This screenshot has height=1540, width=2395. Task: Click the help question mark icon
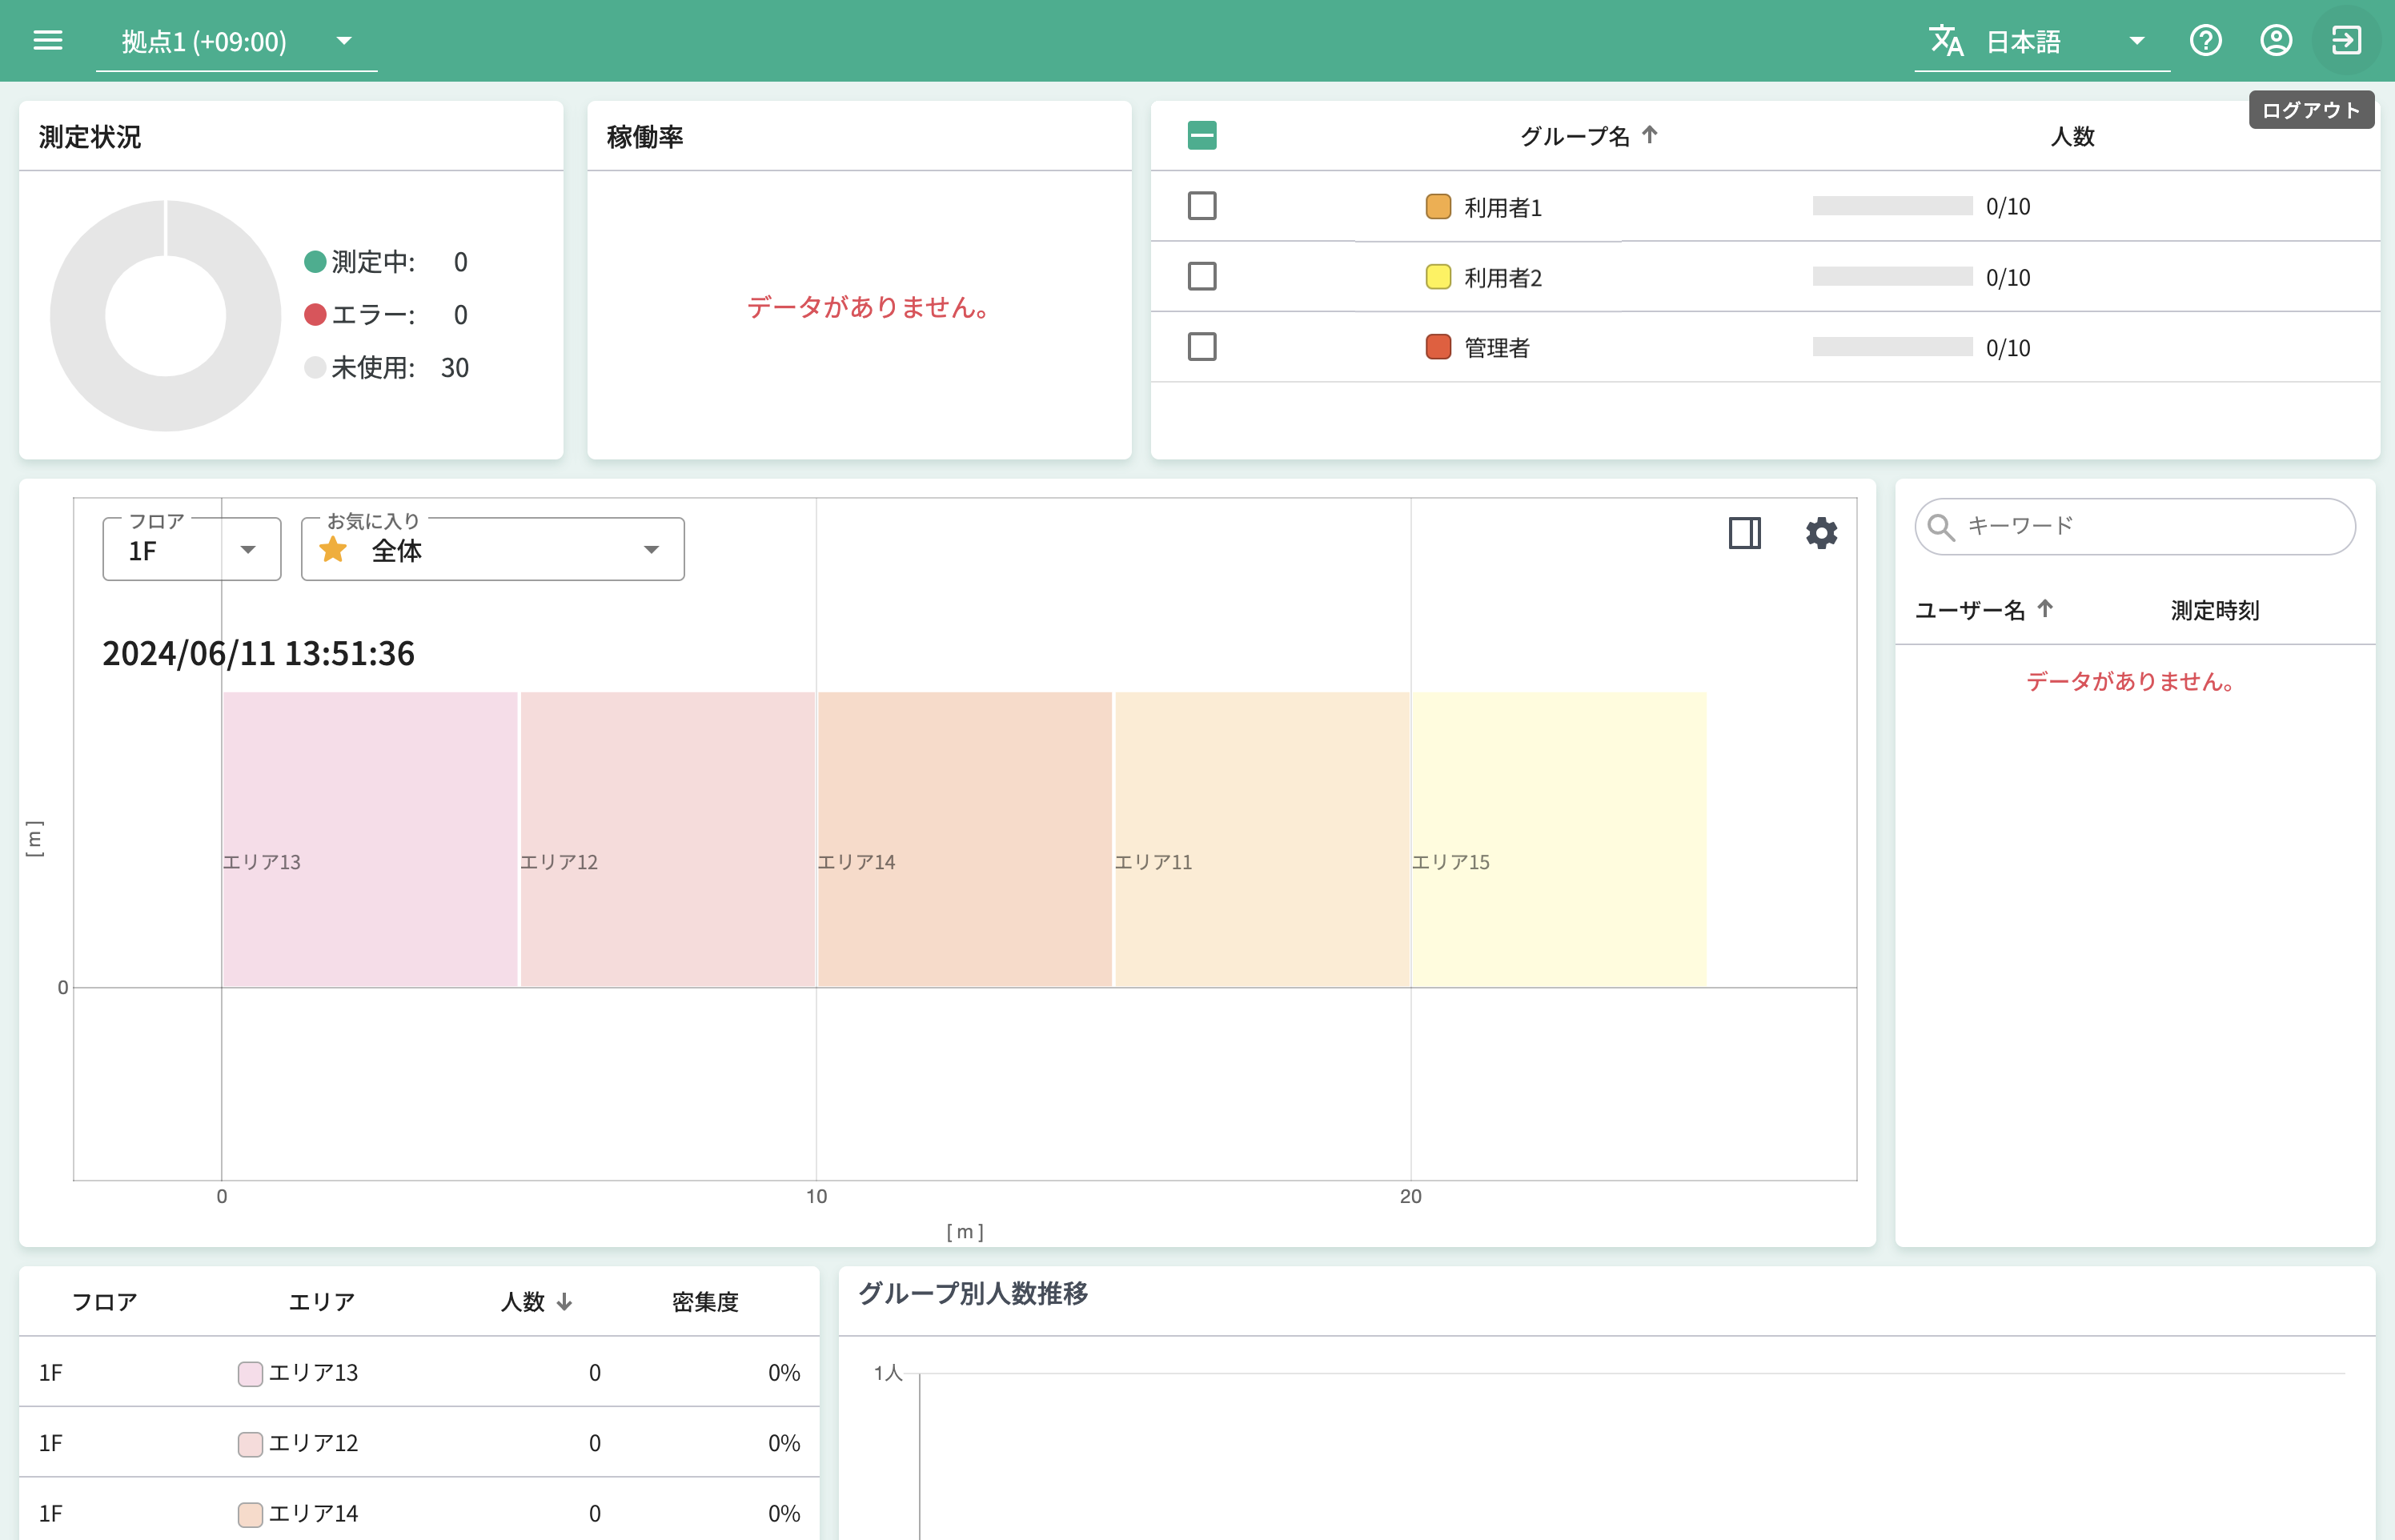coord(2205,40)
